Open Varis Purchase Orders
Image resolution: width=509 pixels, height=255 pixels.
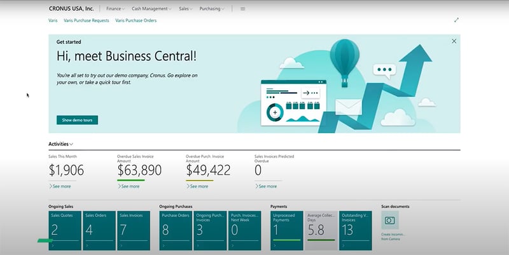click(136, 20)
